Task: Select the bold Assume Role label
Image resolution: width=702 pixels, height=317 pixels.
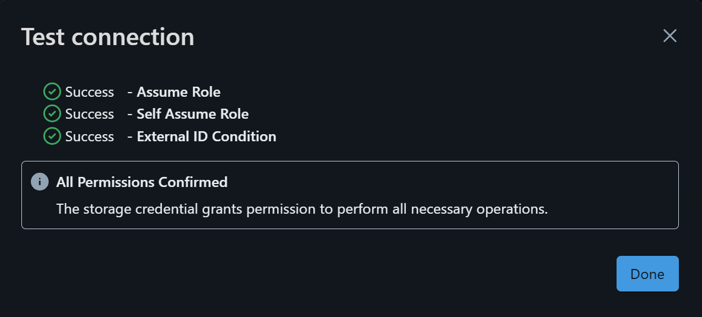Action: [x=179, y=92]
